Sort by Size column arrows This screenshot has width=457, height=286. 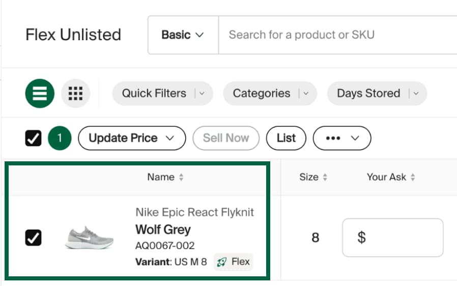click(325, 177)
